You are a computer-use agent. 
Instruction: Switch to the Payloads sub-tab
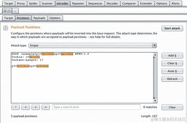(x=39, y=18)
